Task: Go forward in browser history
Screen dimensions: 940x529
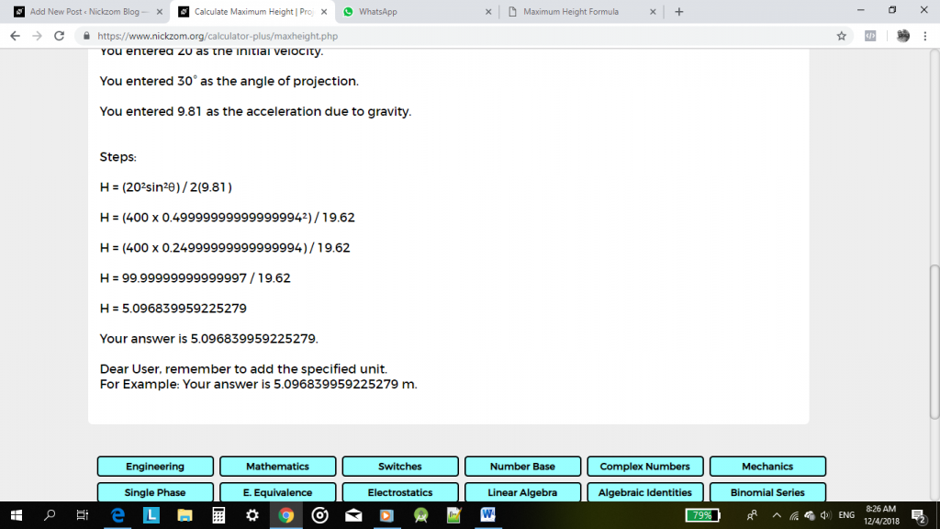Action: click(x=37, y=36)
